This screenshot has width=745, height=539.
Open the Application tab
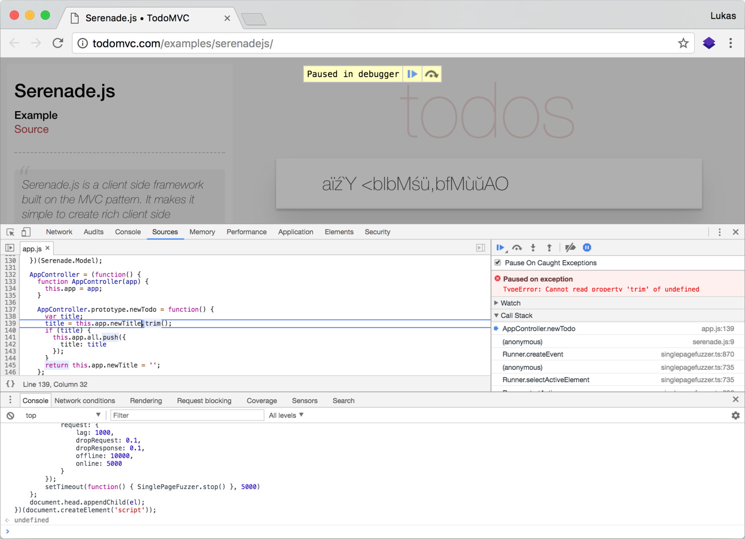(x=295, y=232)
